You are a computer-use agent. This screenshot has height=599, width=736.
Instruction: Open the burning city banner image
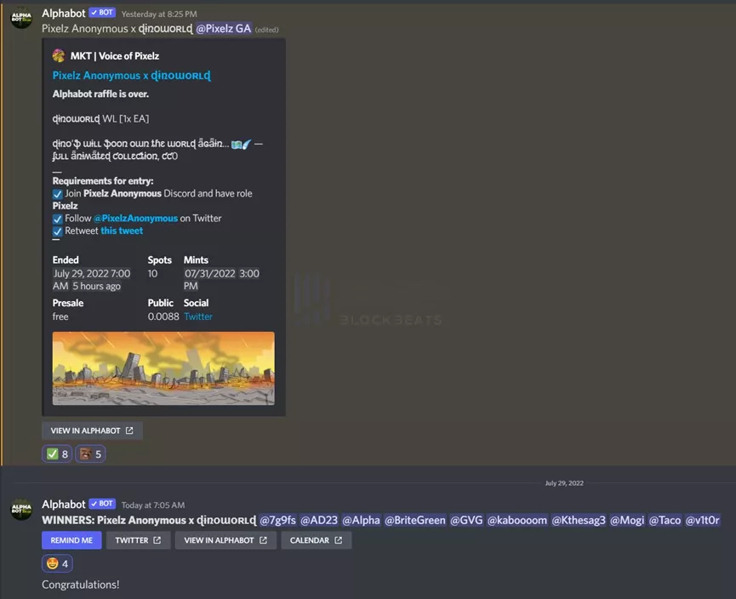163,368
